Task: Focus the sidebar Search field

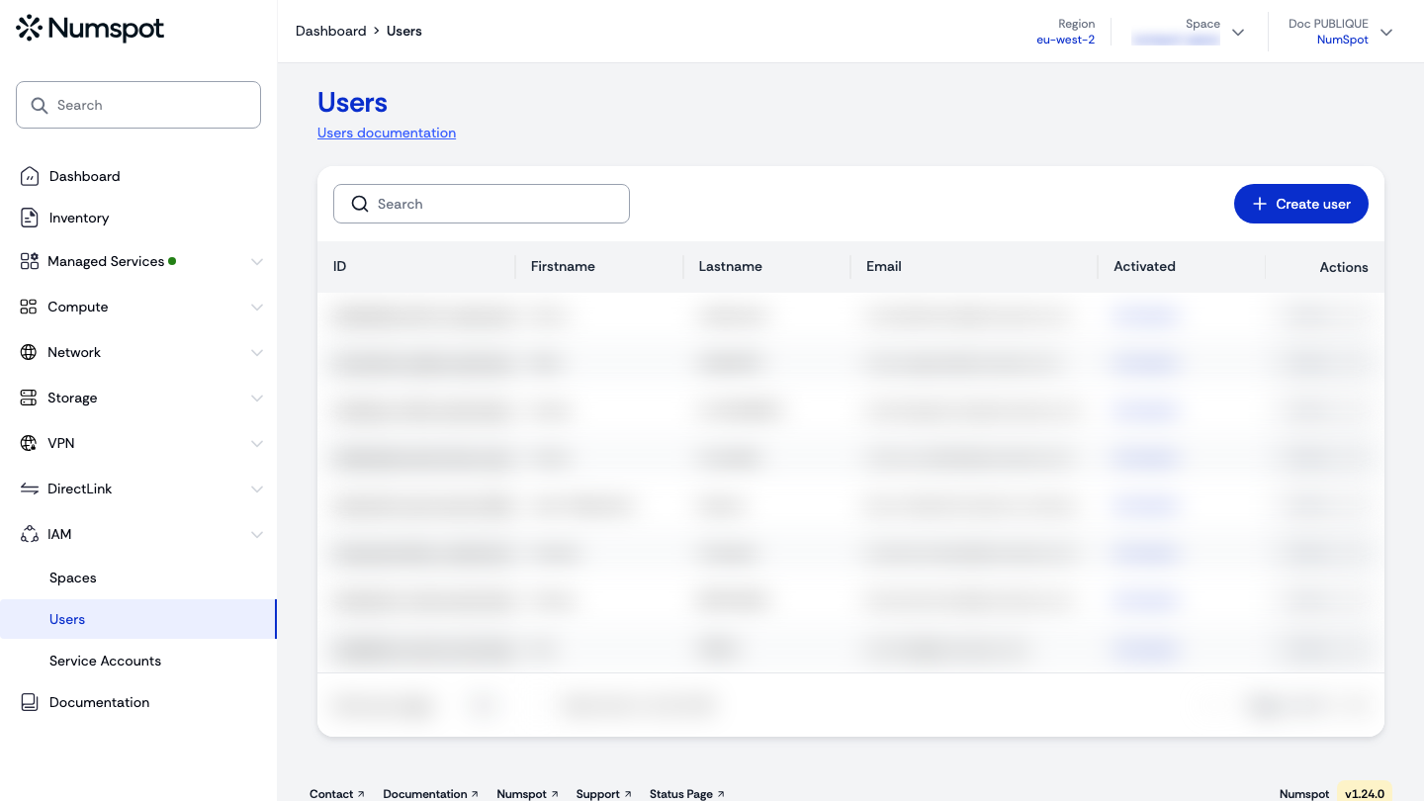Action: tap(138, 105)
